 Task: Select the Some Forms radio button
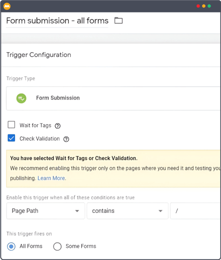(57, 246)
